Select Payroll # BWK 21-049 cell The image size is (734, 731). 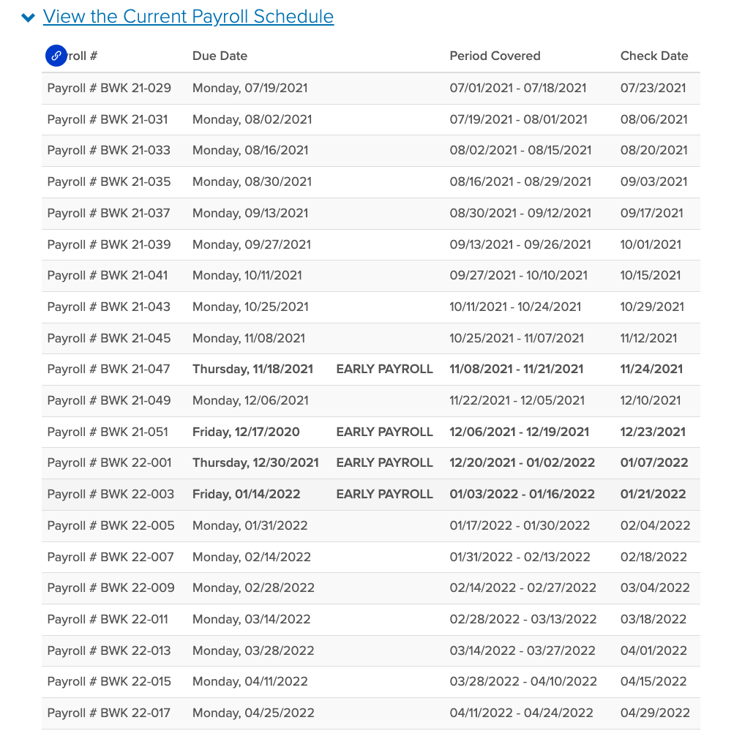click(x=109, y=400)
